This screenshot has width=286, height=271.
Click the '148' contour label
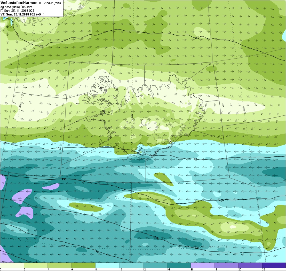(x=156, y=238)
